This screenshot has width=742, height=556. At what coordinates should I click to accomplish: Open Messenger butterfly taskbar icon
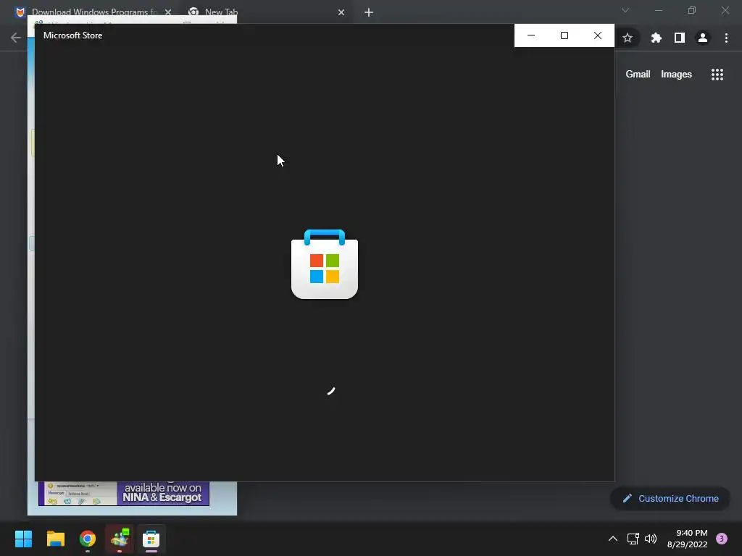[120, 539]
